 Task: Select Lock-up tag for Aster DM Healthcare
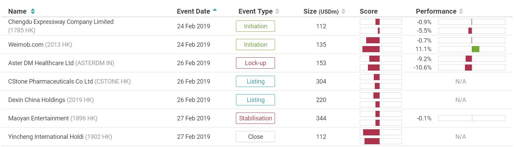(x=255, y=63)
